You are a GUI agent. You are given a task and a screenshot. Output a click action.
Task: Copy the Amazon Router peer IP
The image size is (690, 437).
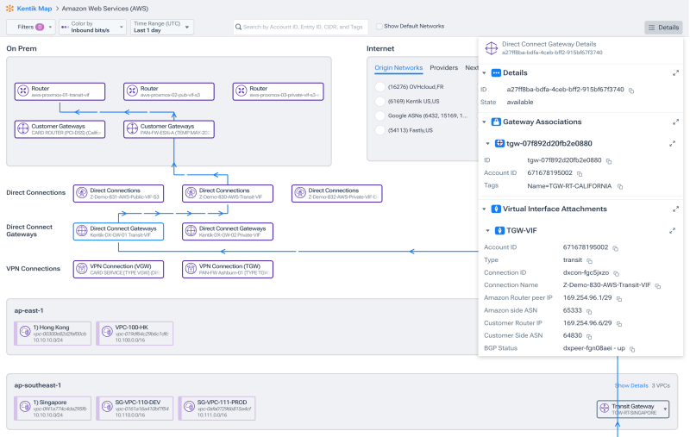[x=619, y=299]
